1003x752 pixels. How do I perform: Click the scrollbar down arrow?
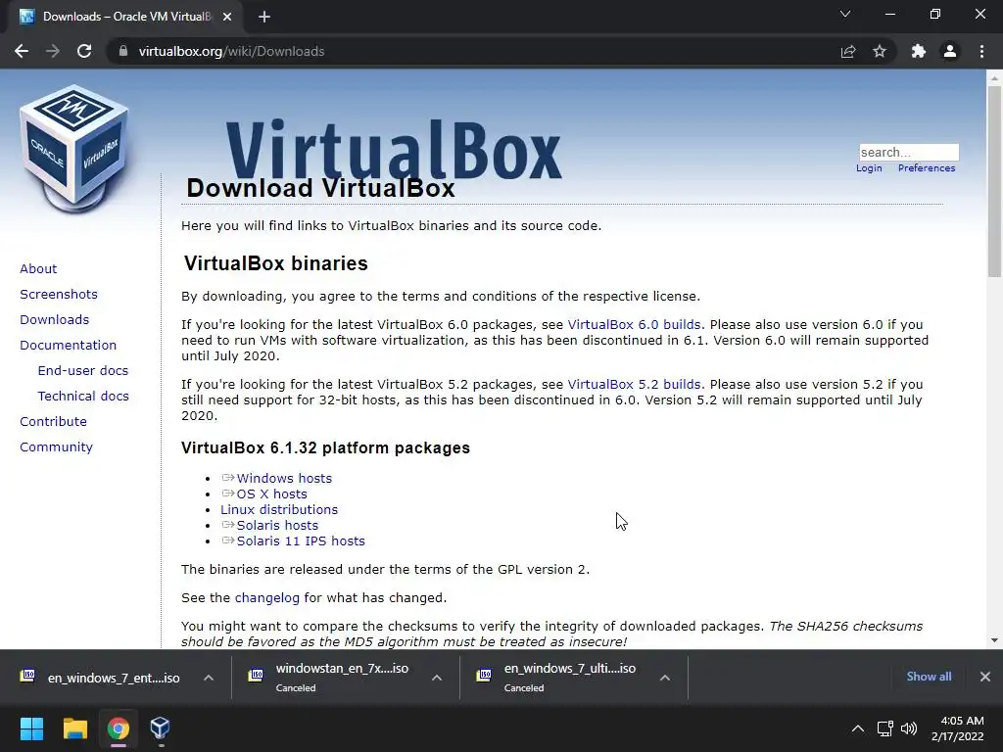tap(994, 640)
